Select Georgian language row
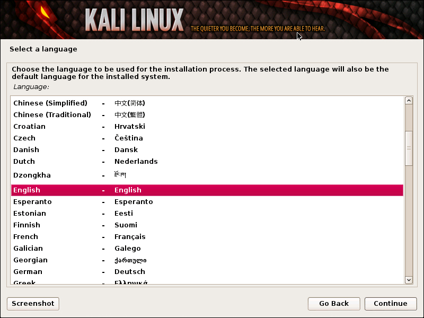Image resolution: width=424 pixels, height=318 pixels. pos(207,260)
